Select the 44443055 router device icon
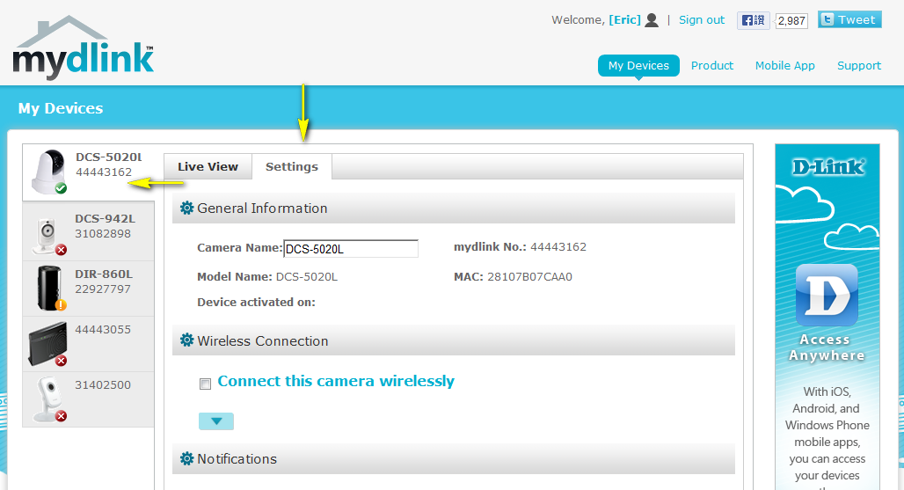The image size is (904, 490). 47,344
